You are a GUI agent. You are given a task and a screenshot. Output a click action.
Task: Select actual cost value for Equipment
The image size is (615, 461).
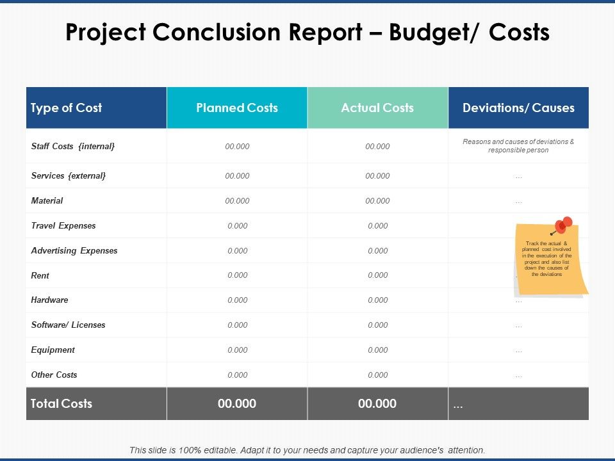coord(378,350)
